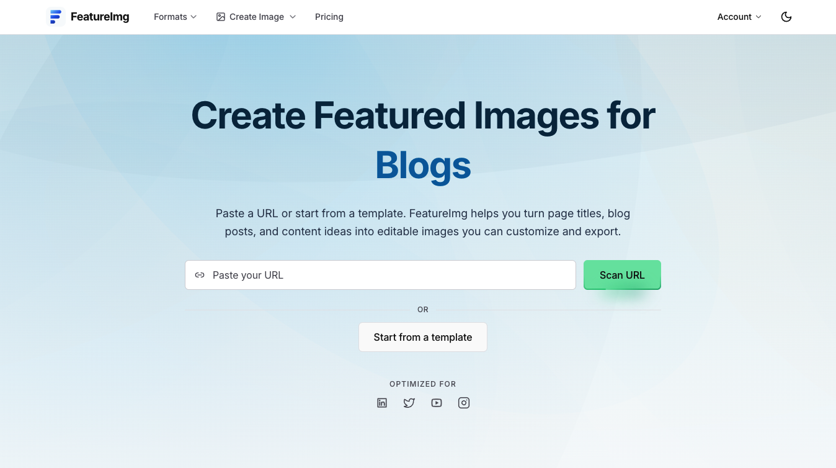Click the LinkedIn icon under Optimized For
The image size is (836, 468).
382,403
